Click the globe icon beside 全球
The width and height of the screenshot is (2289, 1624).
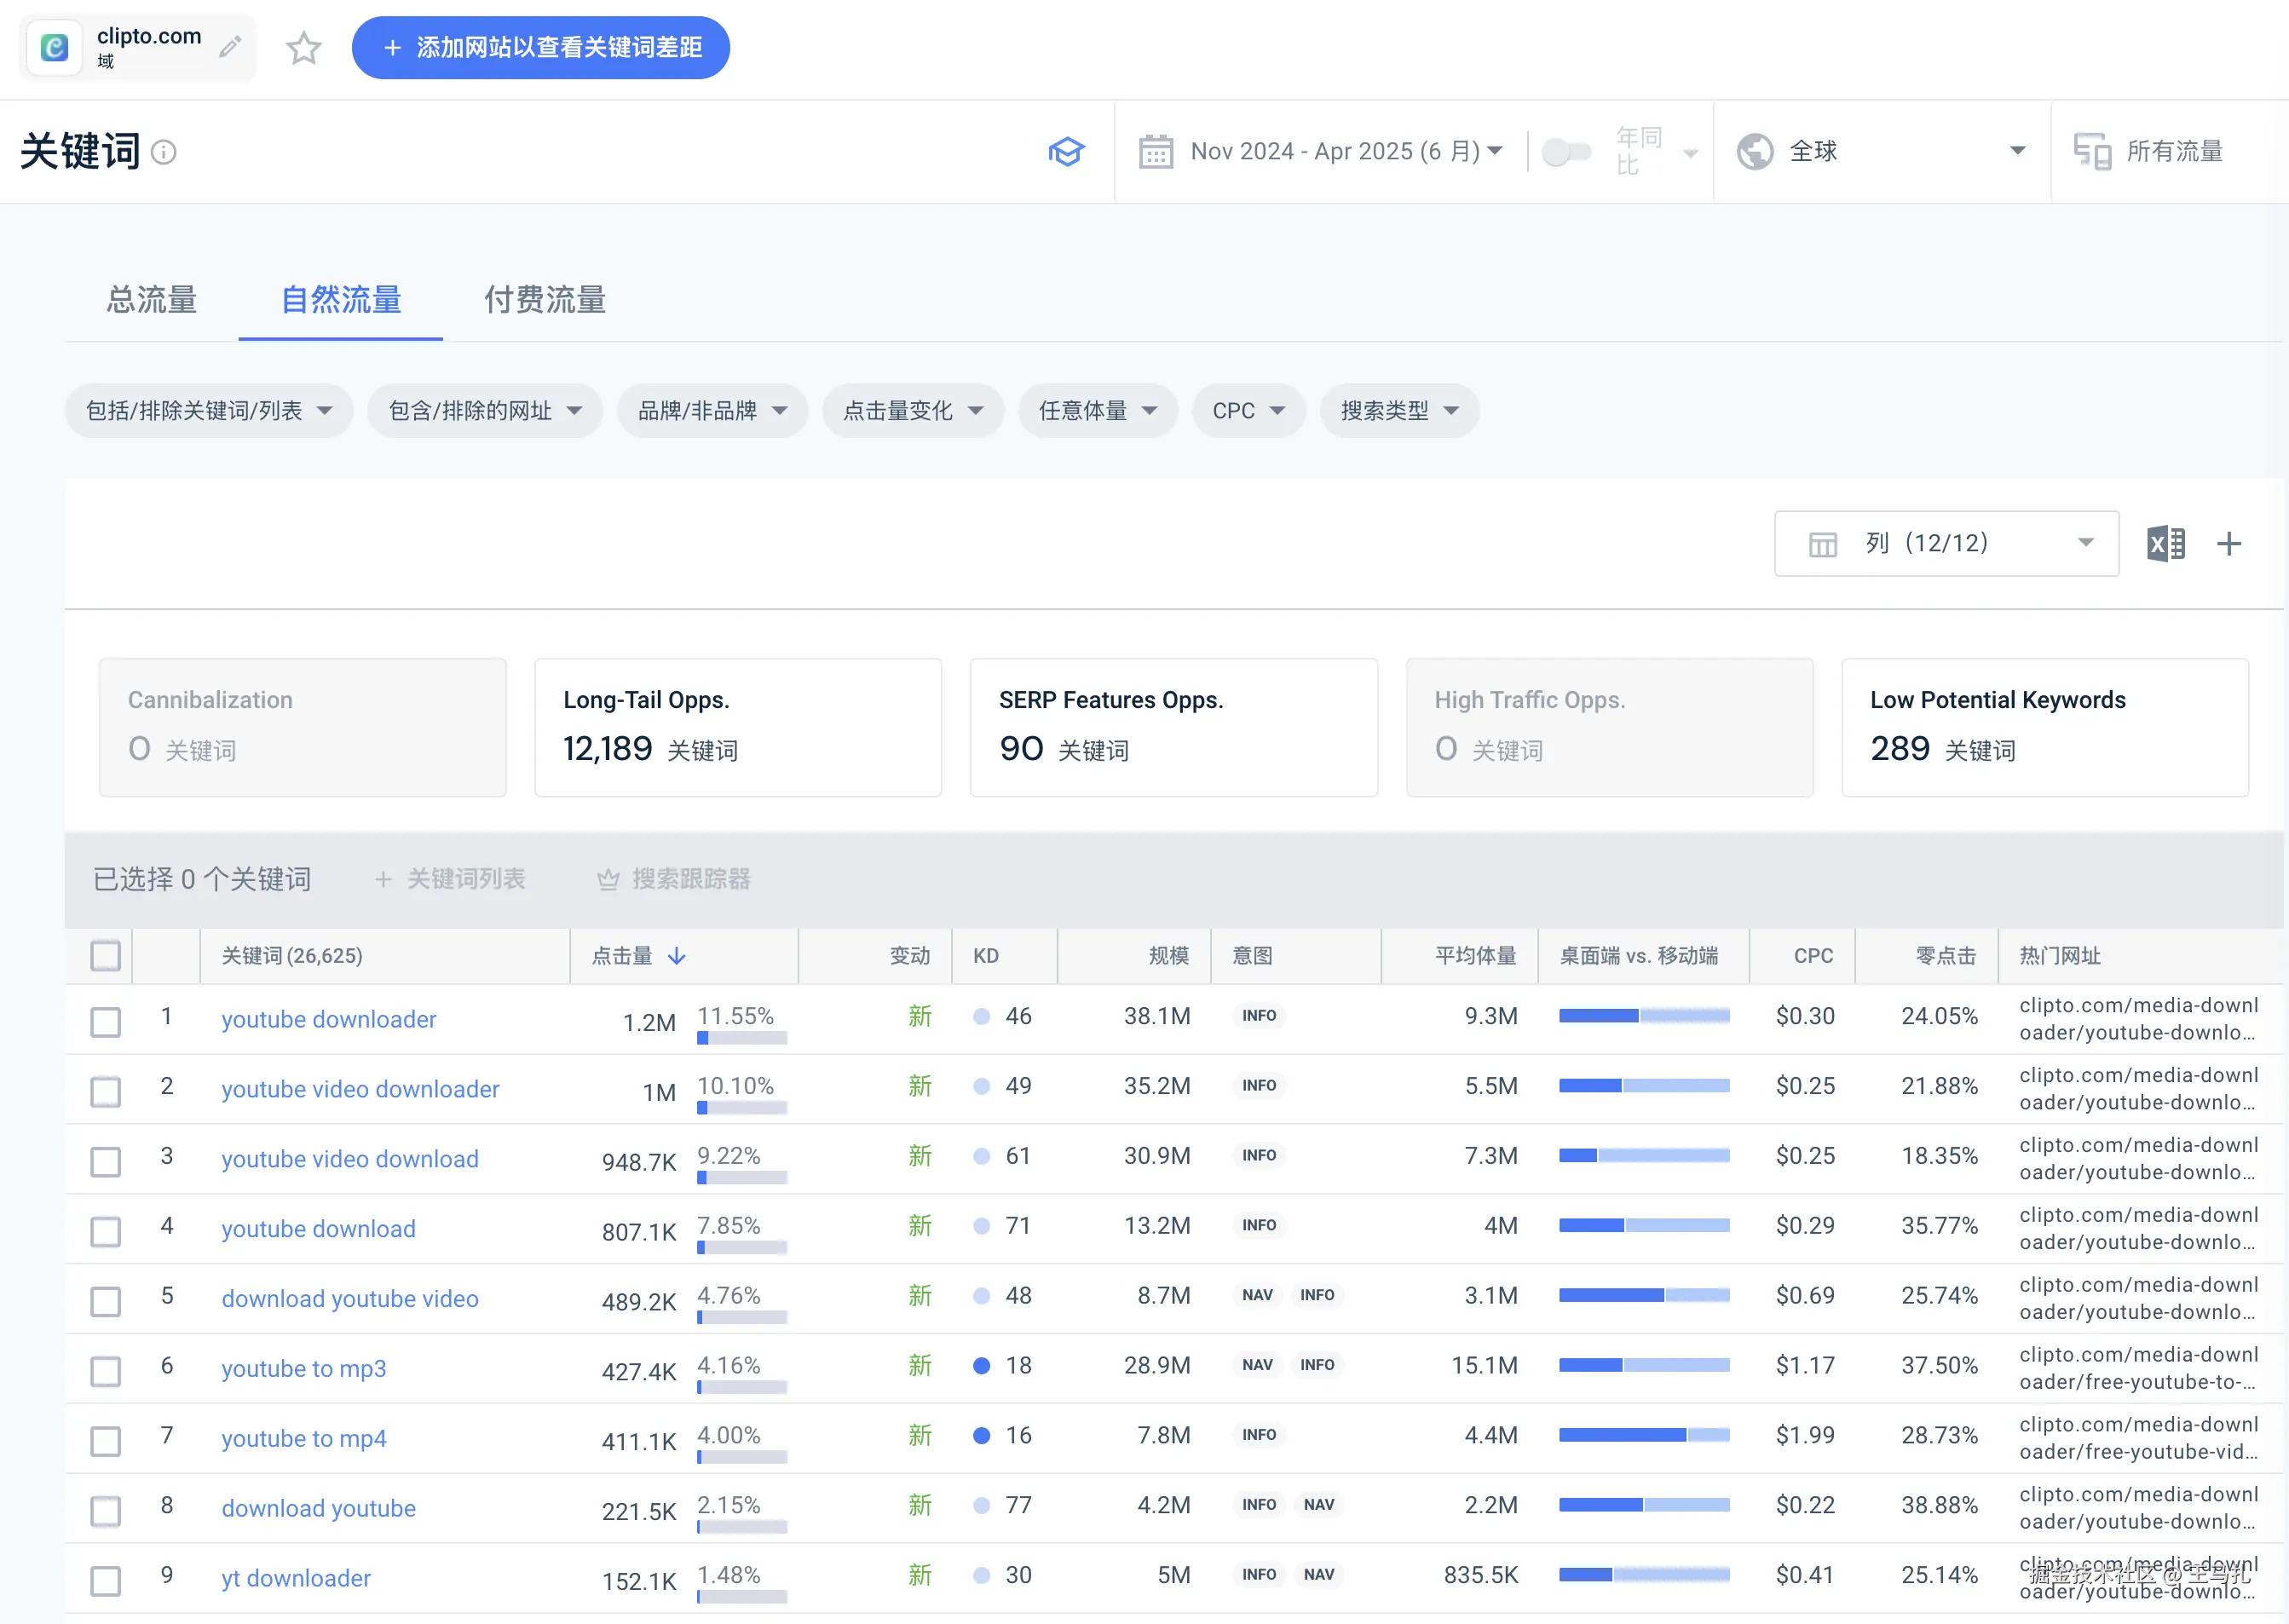[1755, 152]
